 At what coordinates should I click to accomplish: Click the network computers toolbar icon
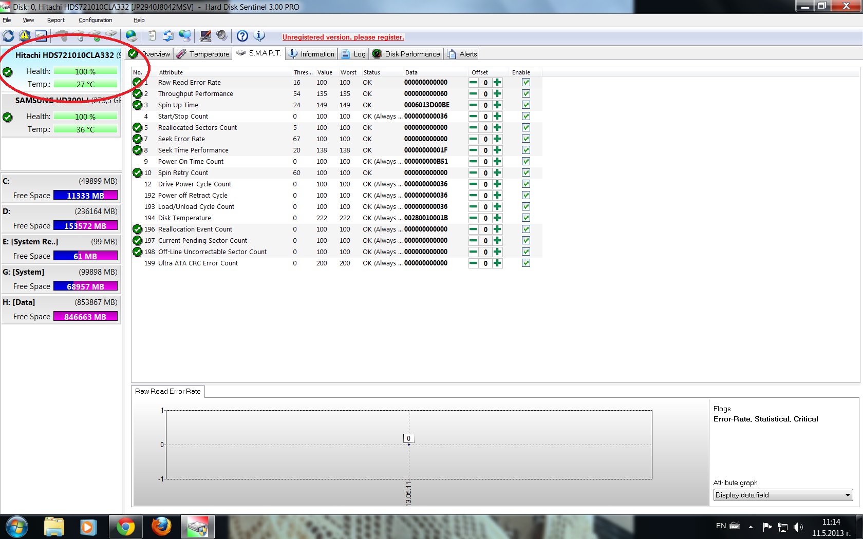coord(185,36)
